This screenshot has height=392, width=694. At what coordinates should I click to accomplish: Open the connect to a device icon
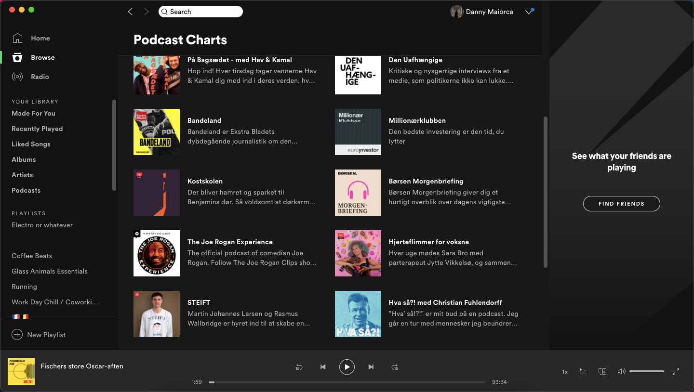click(602, 371)
